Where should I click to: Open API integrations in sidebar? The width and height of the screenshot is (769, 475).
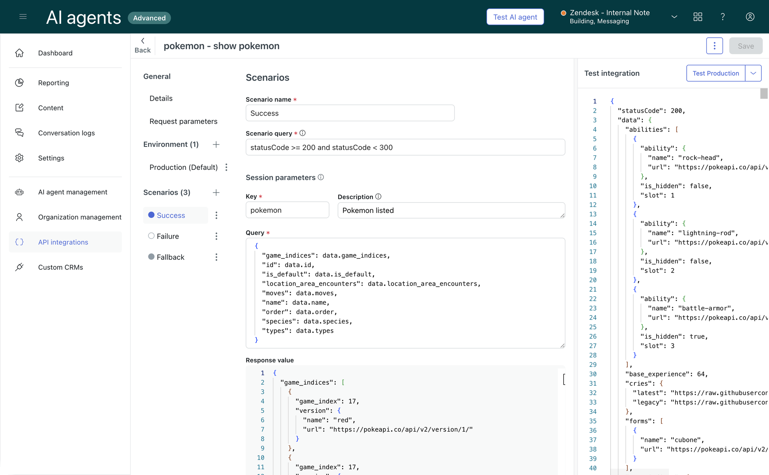[x=63, y=242]
